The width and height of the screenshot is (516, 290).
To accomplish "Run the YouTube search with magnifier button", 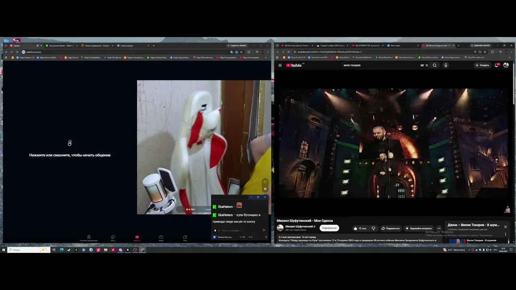I will click(x=435, y=65).
